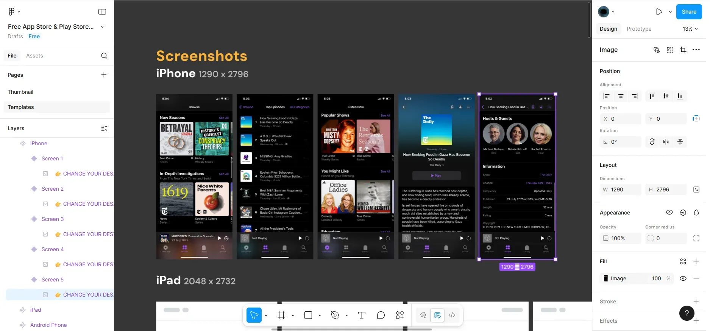Open shape tools chevron beside Rectangle
The height and width of the screenshot is (331, 710).
pyautogui.click(x=320, y=315)
